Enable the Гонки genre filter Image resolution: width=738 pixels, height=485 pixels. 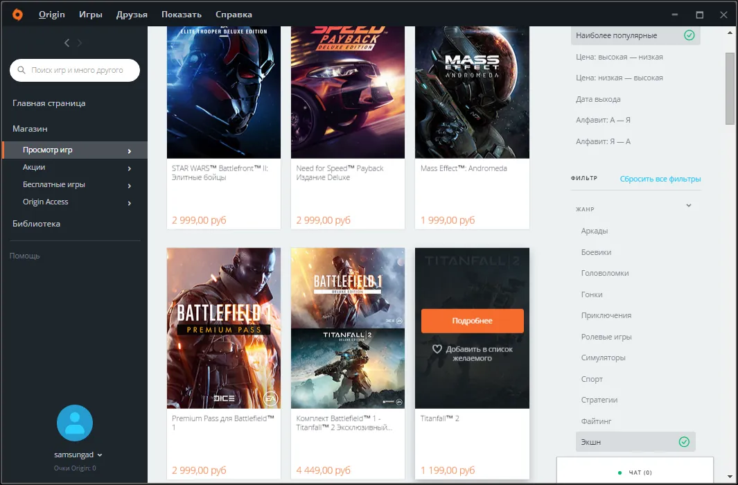[x=591, y=294]
